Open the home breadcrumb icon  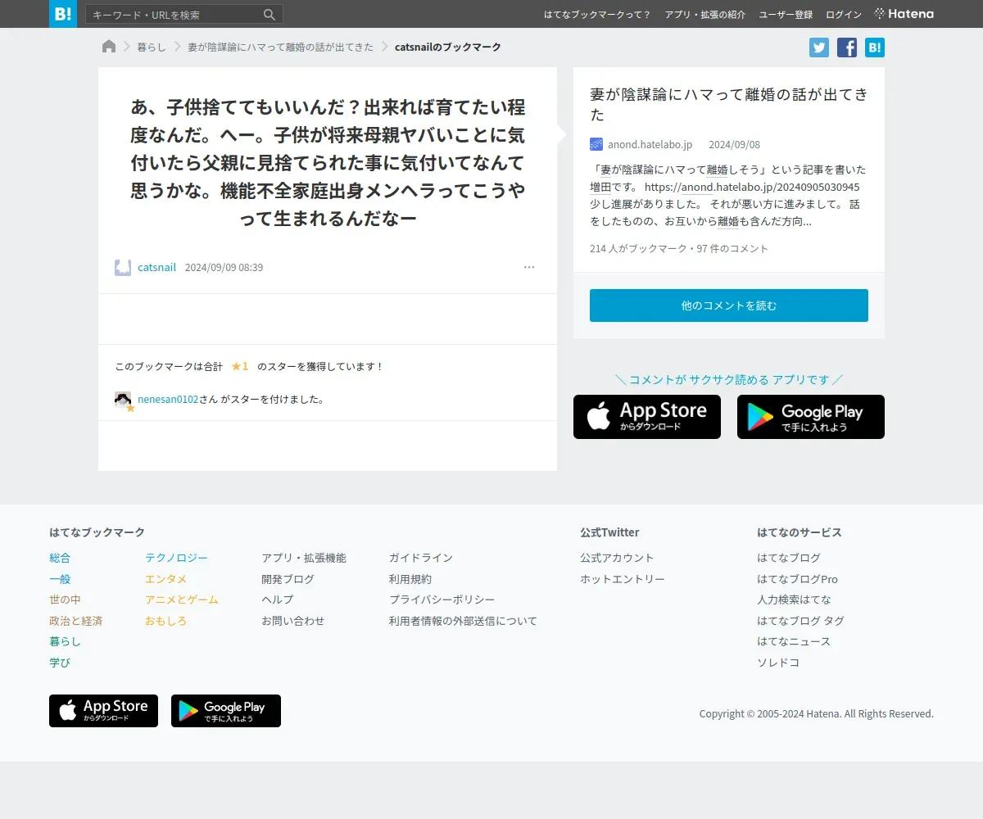109,47
